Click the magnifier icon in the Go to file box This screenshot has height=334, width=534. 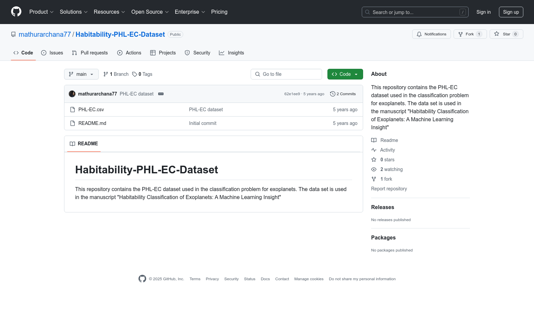258,74
